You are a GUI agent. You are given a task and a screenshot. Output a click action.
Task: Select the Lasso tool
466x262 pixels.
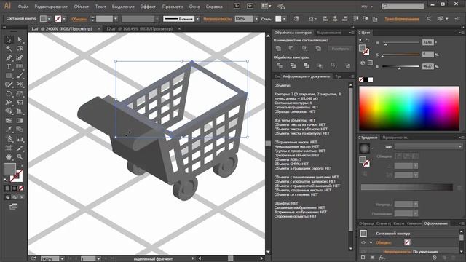(x=20, y=49)
